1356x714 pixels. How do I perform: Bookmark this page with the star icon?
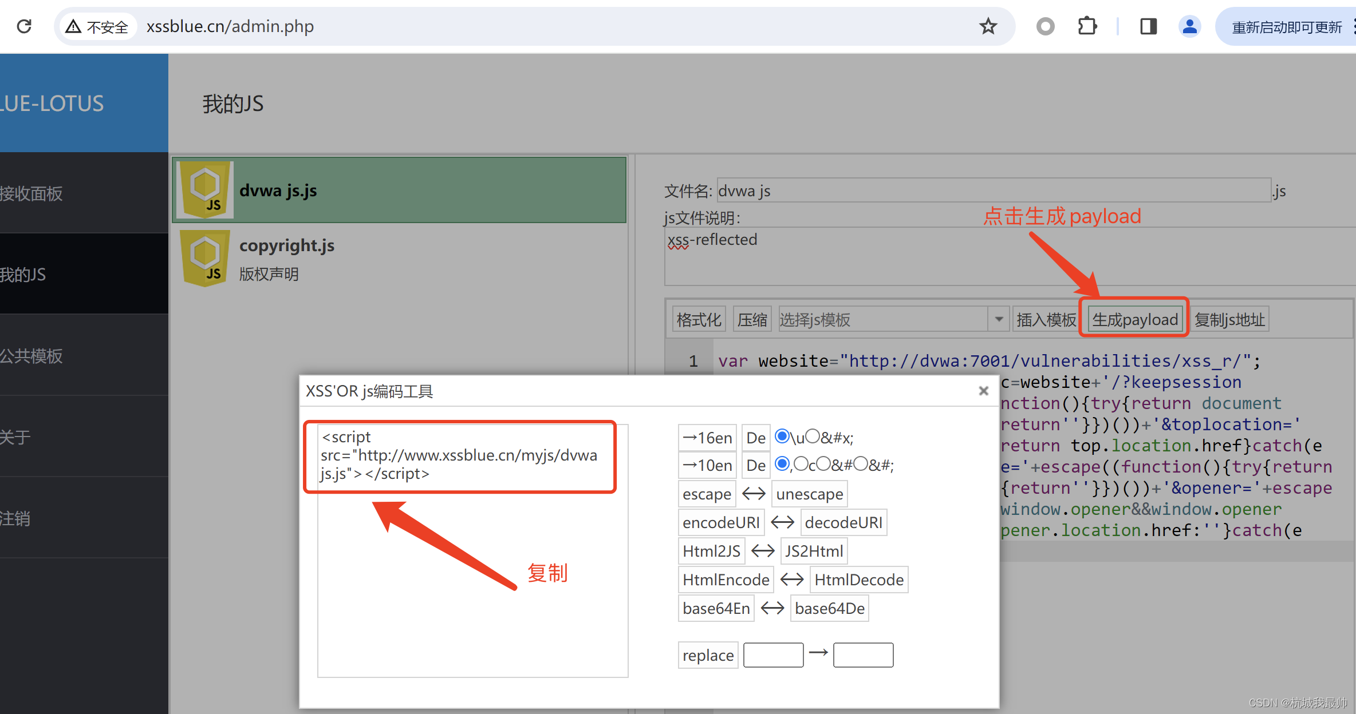click(988, 26)
